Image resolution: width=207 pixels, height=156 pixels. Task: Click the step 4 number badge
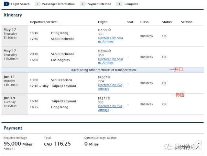click(120, 4)
